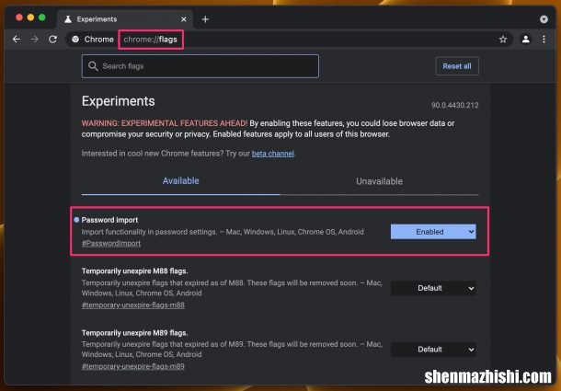
Task: Switch to the Available tab
Action: [x=180, y=181]
